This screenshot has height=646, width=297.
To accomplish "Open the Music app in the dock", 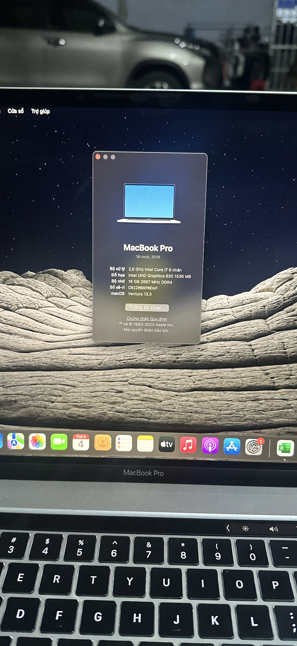I will 188,445.
